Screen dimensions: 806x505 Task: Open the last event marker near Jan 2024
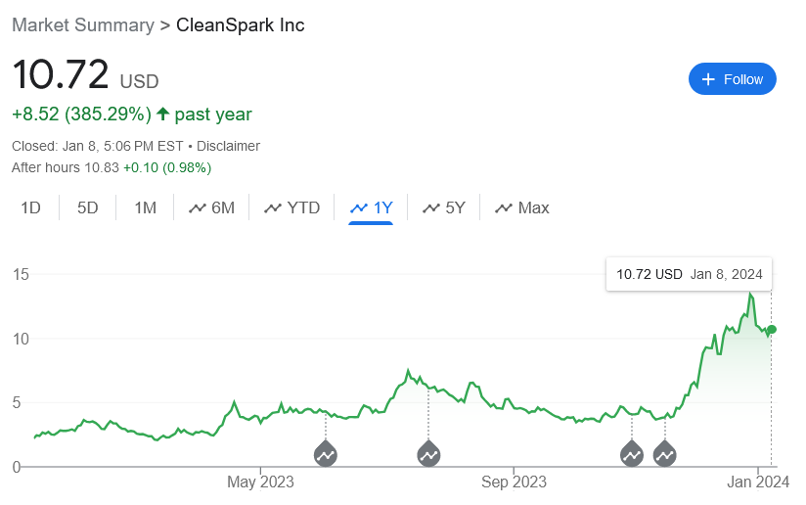point(664,453)
